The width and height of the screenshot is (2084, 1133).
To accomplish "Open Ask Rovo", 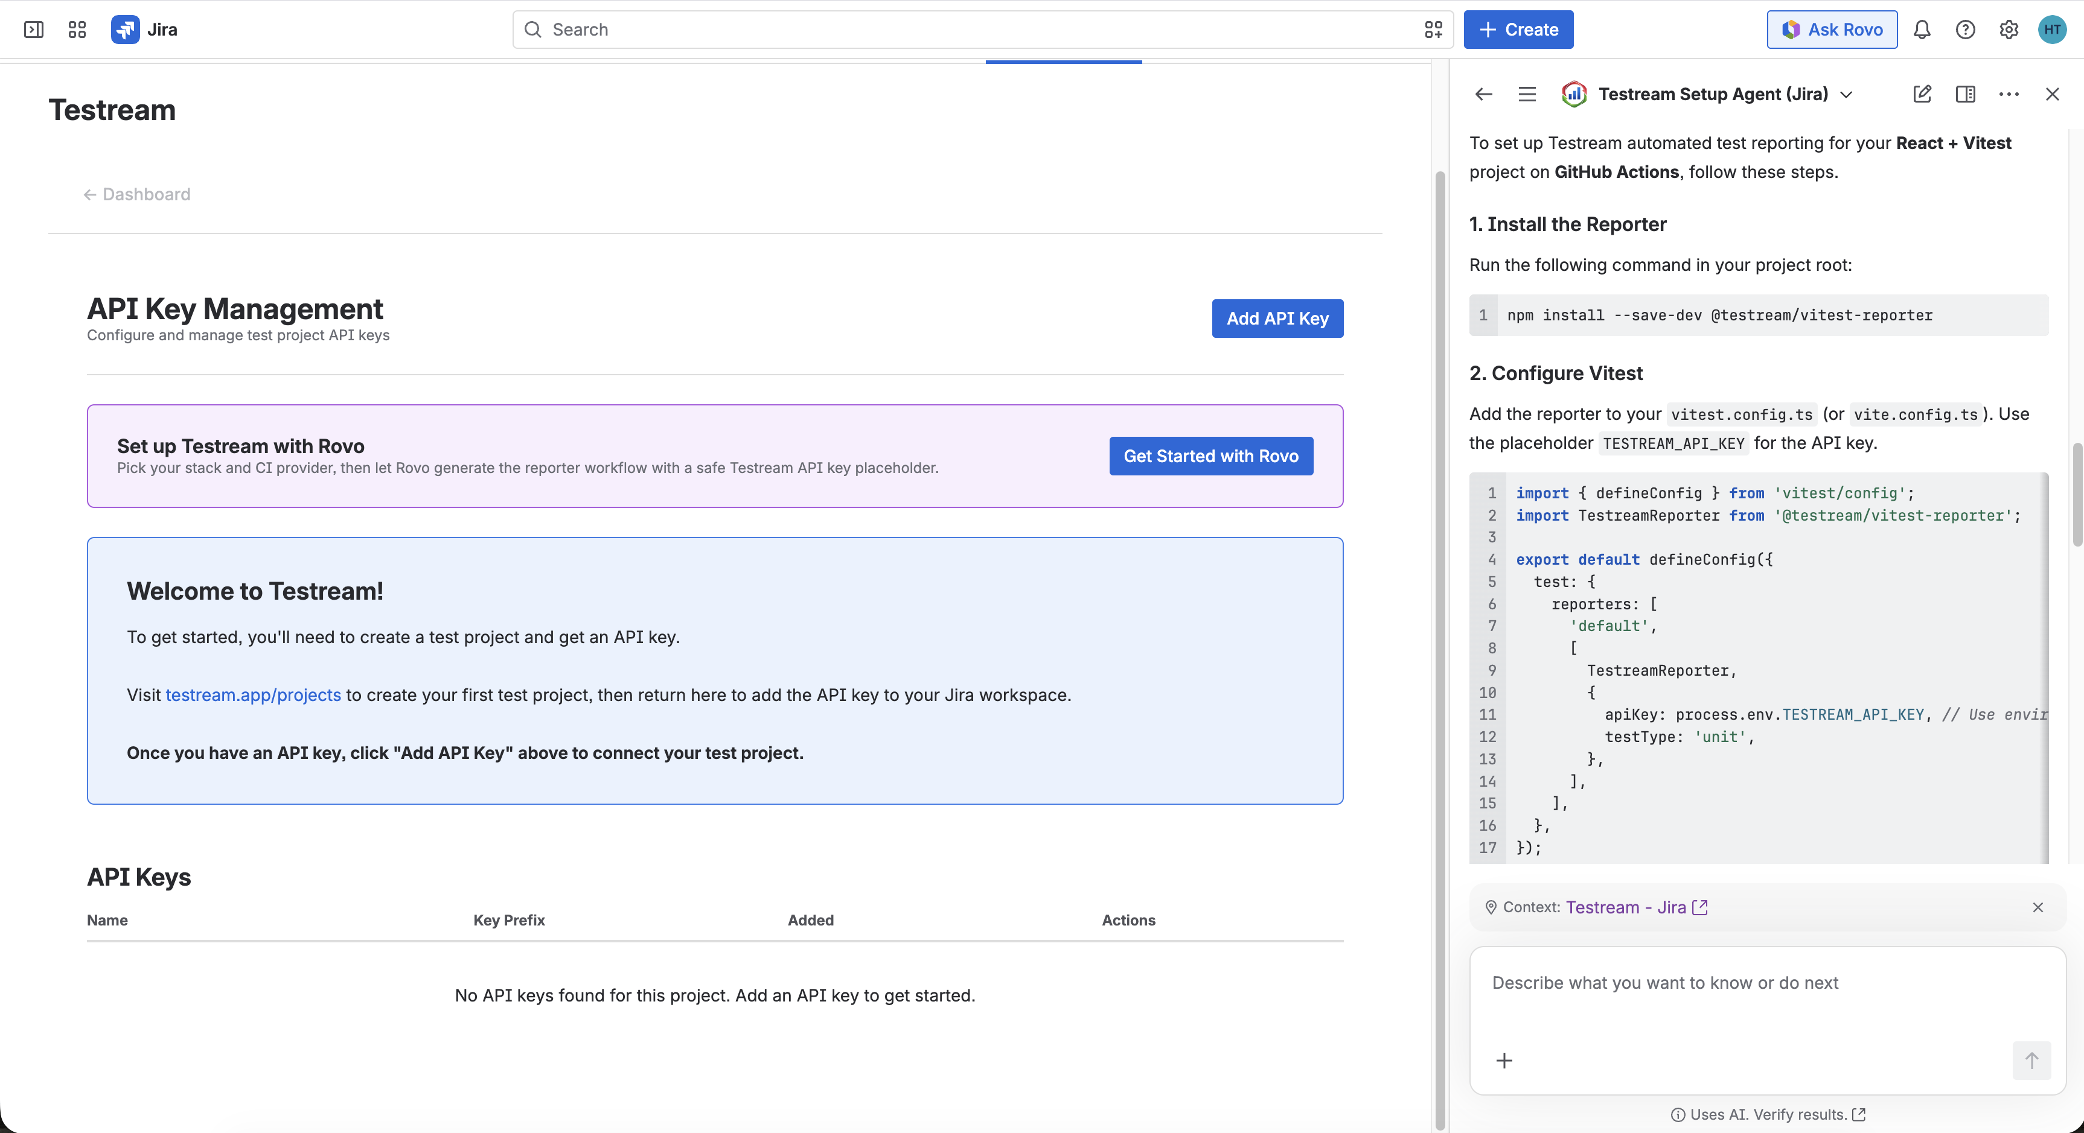I will (x=1832, y=30).
